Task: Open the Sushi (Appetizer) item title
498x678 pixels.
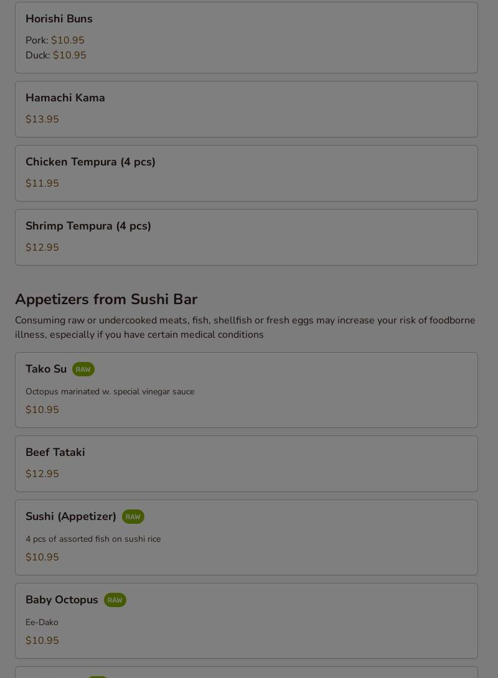Action: click(70, 517)
